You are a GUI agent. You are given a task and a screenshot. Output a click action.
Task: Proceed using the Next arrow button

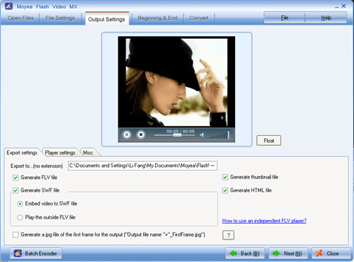288,254
